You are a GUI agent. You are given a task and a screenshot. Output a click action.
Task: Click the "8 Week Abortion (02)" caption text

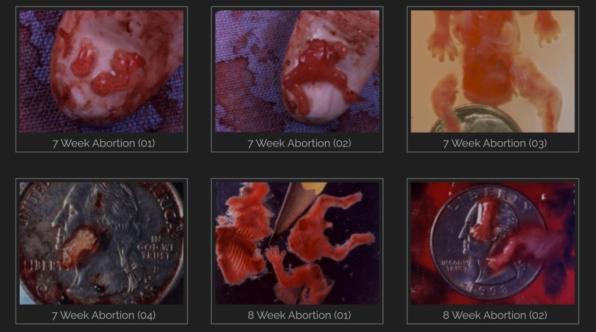(495, 315)
